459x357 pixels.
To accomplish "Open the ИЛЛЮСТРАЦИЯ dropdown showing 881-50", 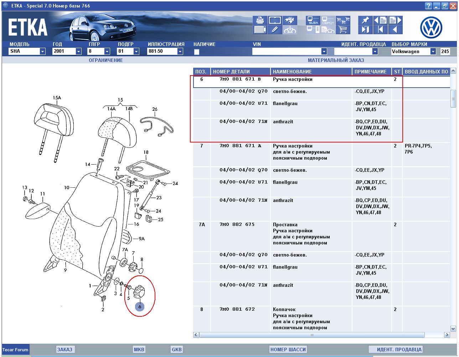I will [x=180, y=52].
